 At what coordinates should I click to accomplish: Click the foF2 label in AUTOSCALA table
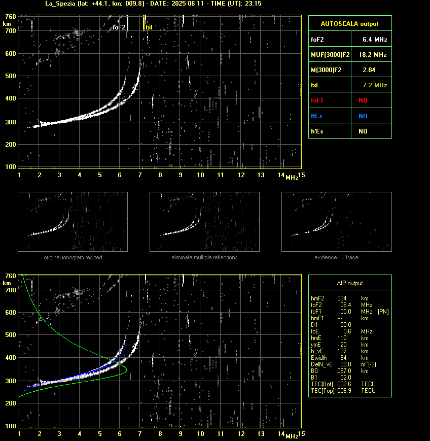point(317,40)
